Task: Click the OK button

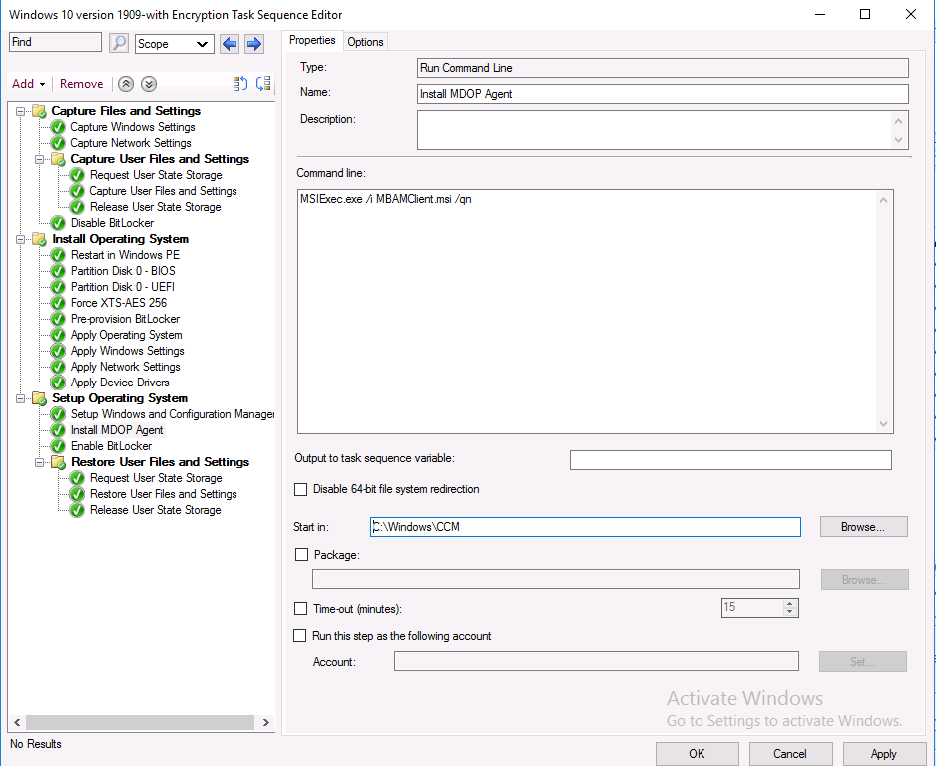Action: tap(697, 753)
